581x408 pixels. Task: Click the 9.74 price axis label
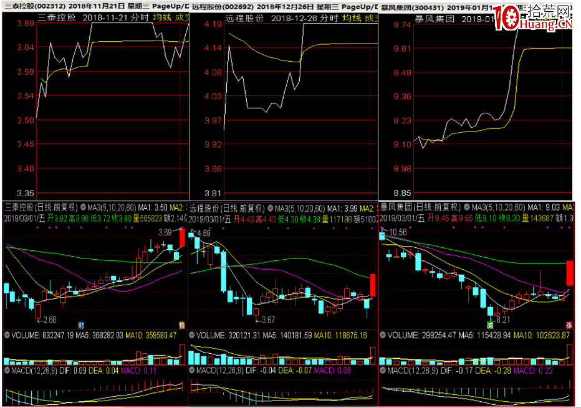[x=402, y=25]
